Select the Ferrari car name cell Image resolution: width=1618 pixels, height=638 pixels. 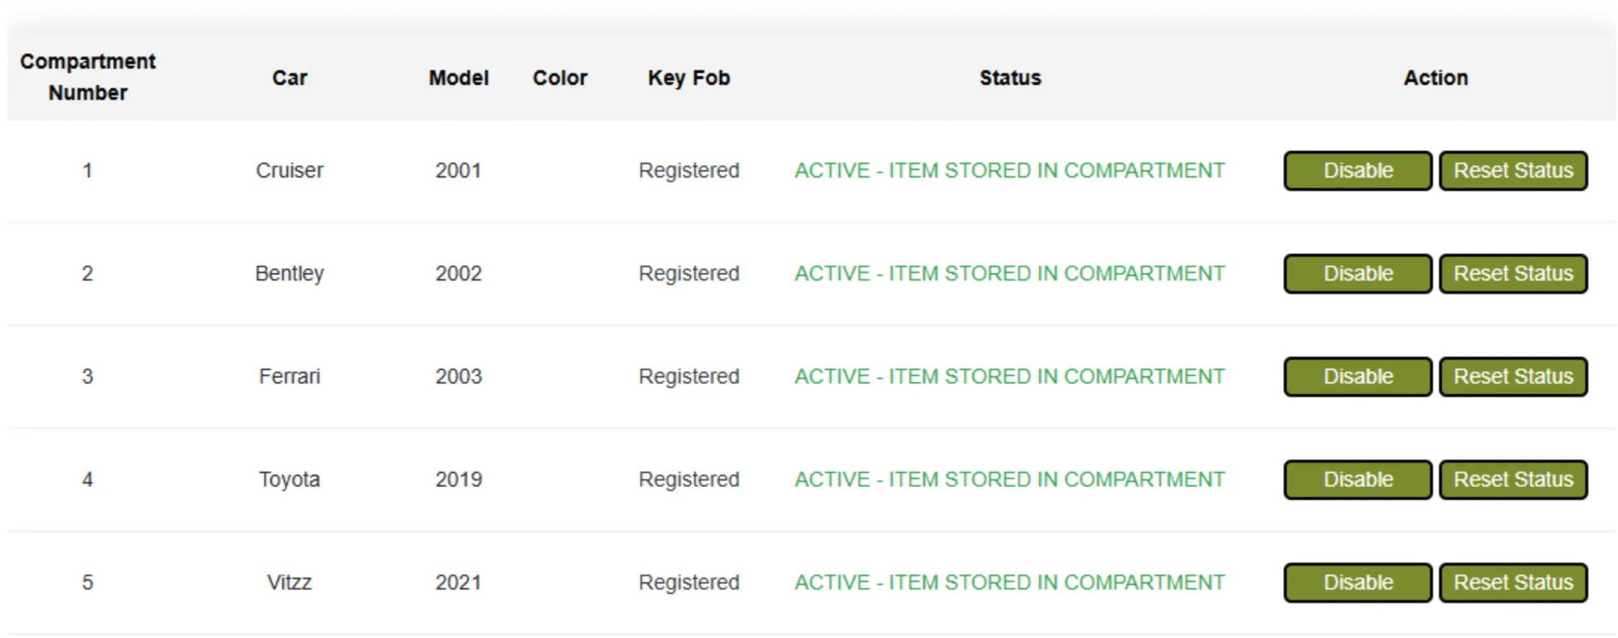[x=289, y=376]
